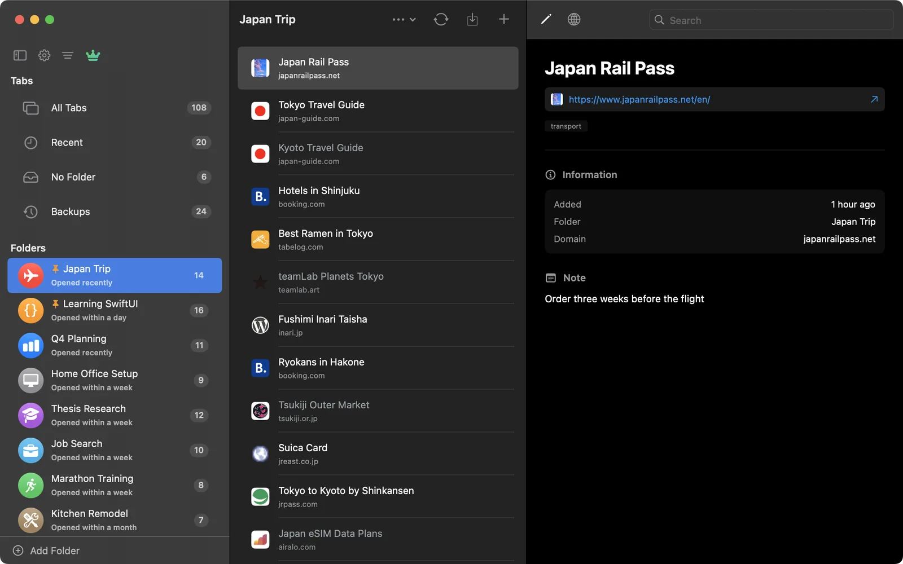Screen dimensions: 903x564
Task: Select the Suica Card row
Action: pyautogui.click(x=378, y=454)
